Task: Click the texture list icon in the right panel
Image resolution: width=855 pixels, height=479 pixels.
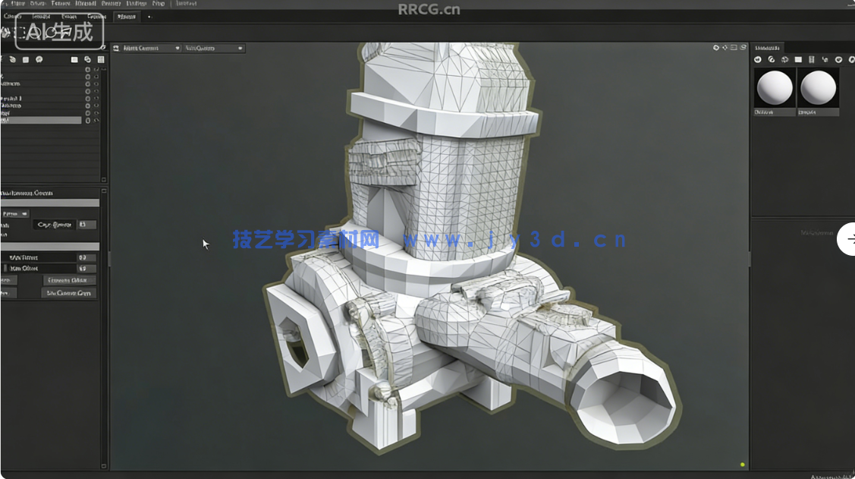Action: (x=813, y=59)
